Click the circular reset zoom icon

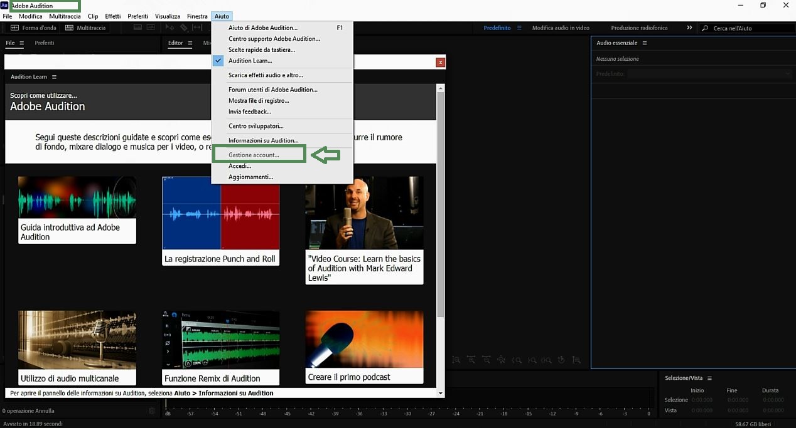(561, 360)
